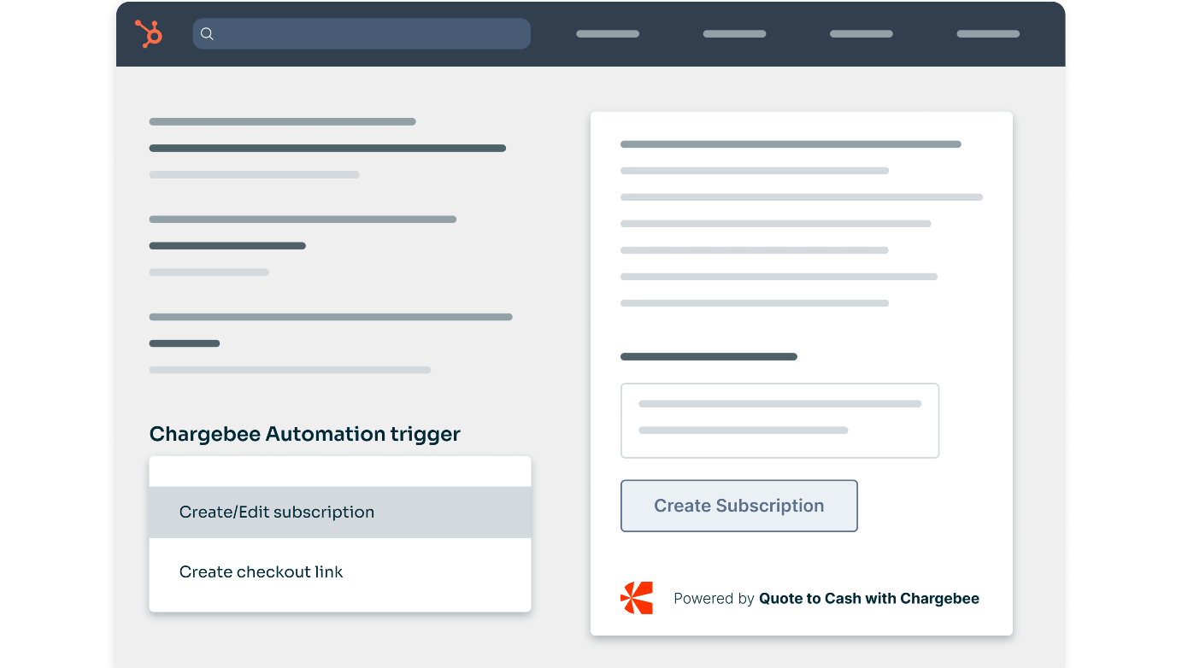Click the text box above Create Subscription

coord(779,420)
